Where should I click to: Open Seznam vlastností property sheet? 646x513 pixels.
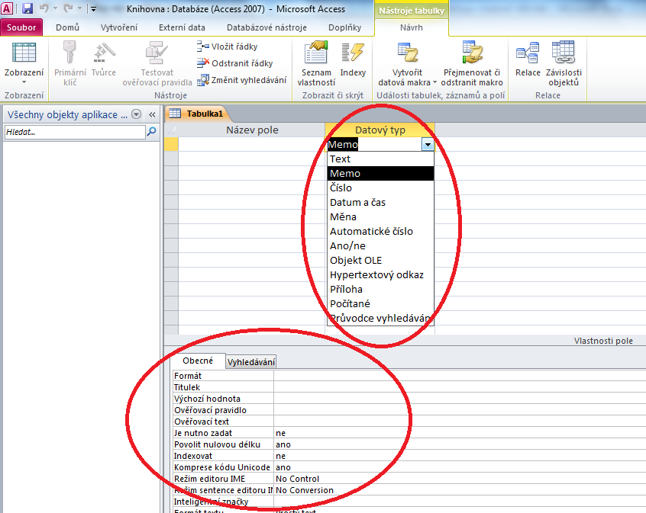coord(316,63)
